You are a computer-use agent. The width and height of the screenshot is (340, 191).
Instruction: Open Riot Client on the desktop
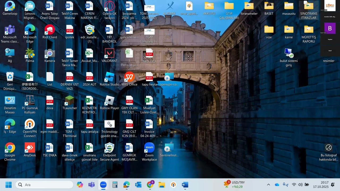tap(50, 32)
